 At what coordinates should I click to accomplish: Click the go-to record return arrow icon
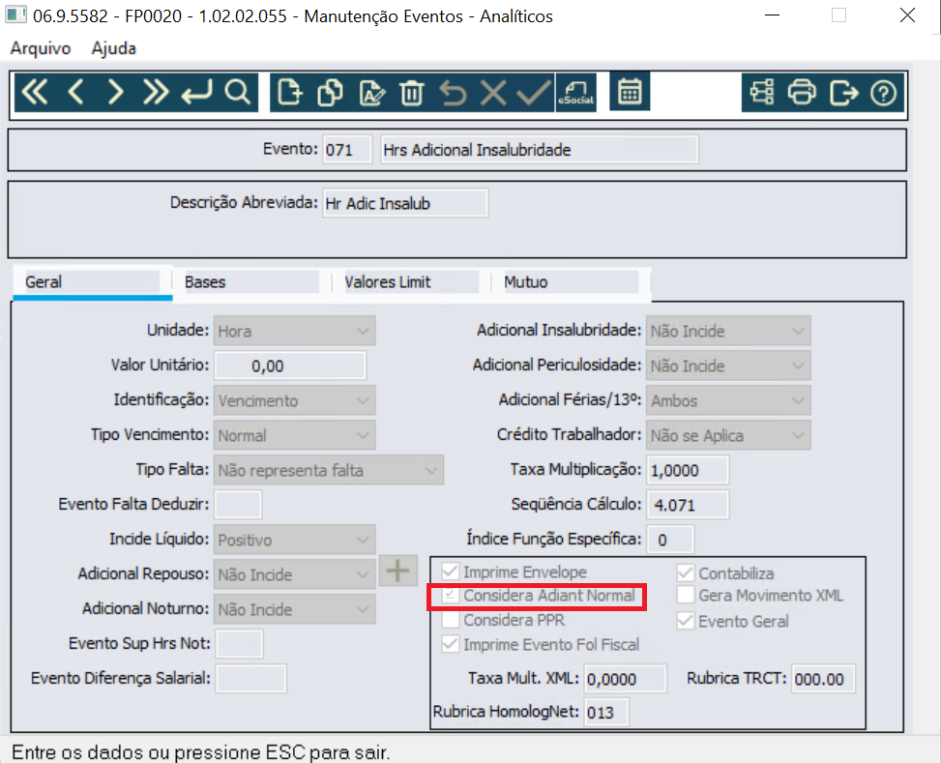[197, 93]
